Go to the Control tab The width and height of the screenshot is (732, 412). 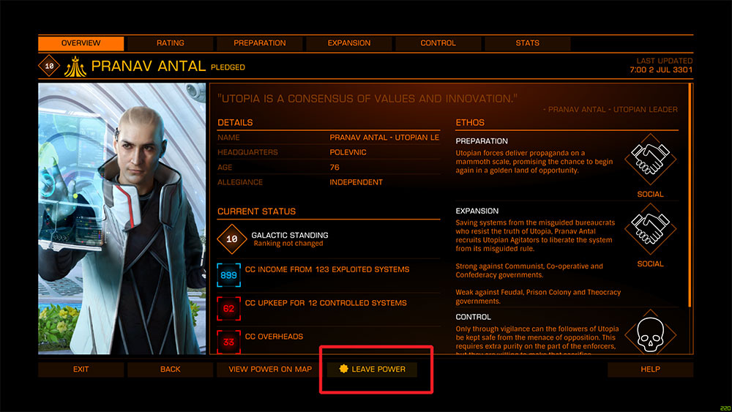pos(438,43)
